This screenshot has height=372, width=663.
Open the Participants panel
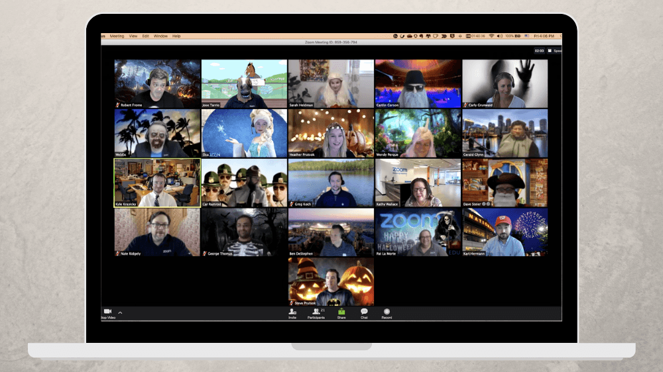pos(316,312)
